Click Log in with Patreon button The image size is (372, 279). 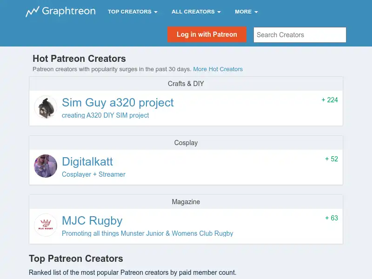[207, 34]
